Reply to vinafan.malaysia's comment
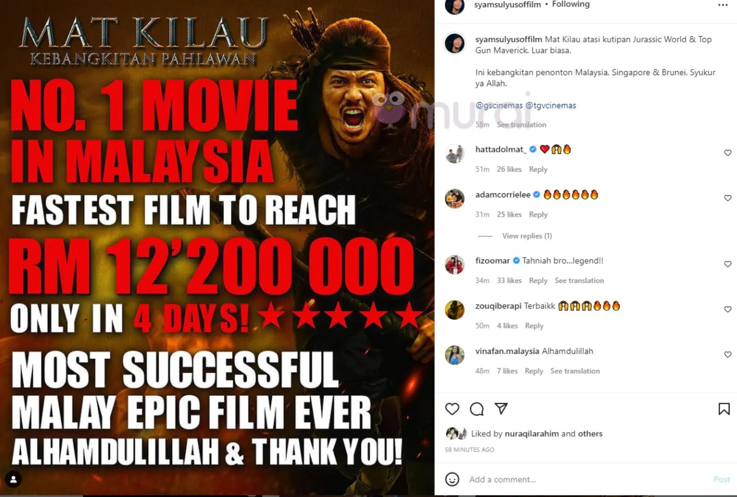Viewport: 737px width, 497px height. [534, 371]
